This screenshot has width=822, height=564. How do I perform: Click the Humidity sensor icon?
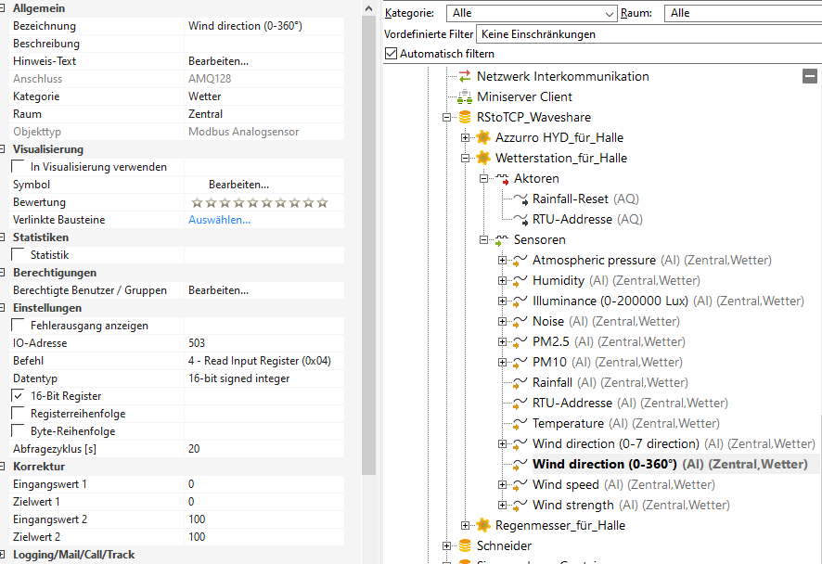click(520, 281)
